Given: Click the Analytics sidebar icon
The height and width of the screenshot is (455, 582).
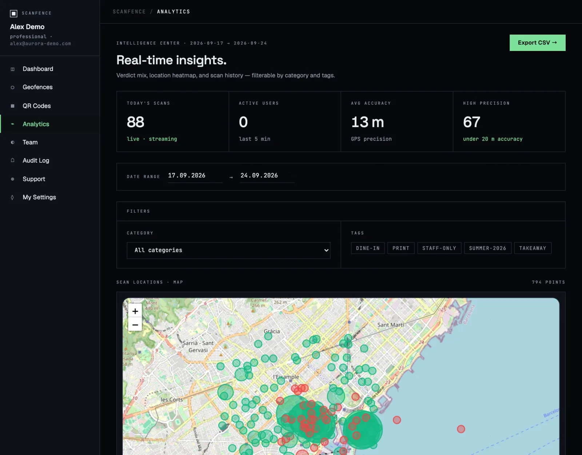Looking at the screenshot, I should 13,124.
